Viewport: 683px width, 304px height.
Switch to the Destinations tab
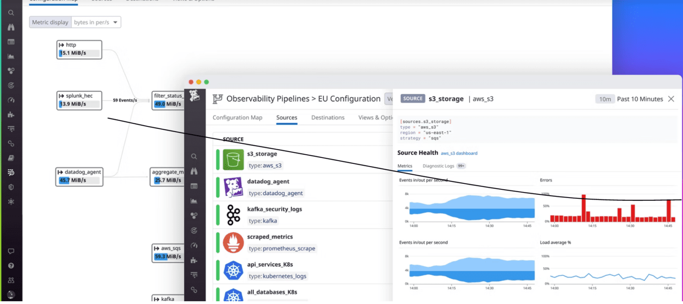327,117
